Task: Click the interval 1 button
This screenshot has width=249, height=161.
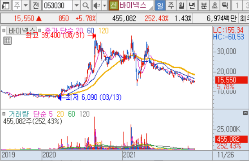Action: pyautogui.click(x=237, y=5)
